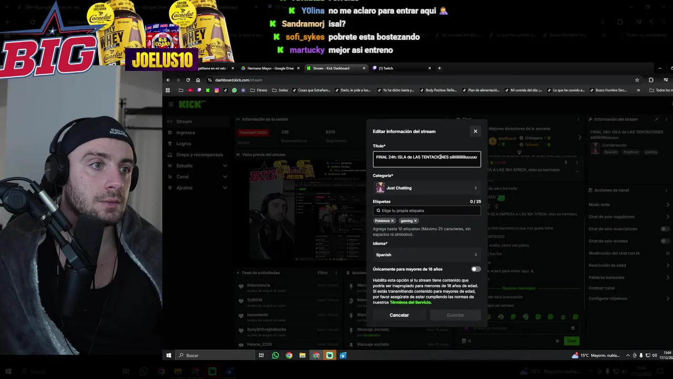Screen dimensions: 673x379
Task: Open the Instagram bookmark icon
Action: click(217, 90)
